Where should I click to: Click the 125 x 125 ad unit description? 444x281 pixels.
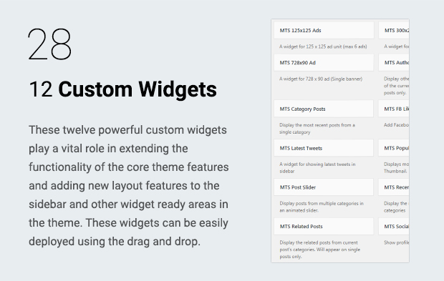click(x=323, y=46)
